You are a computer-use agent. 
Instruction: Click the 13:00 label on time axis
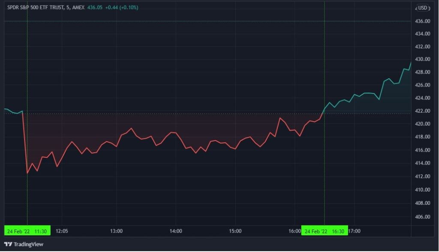click(x=117, y=231)
